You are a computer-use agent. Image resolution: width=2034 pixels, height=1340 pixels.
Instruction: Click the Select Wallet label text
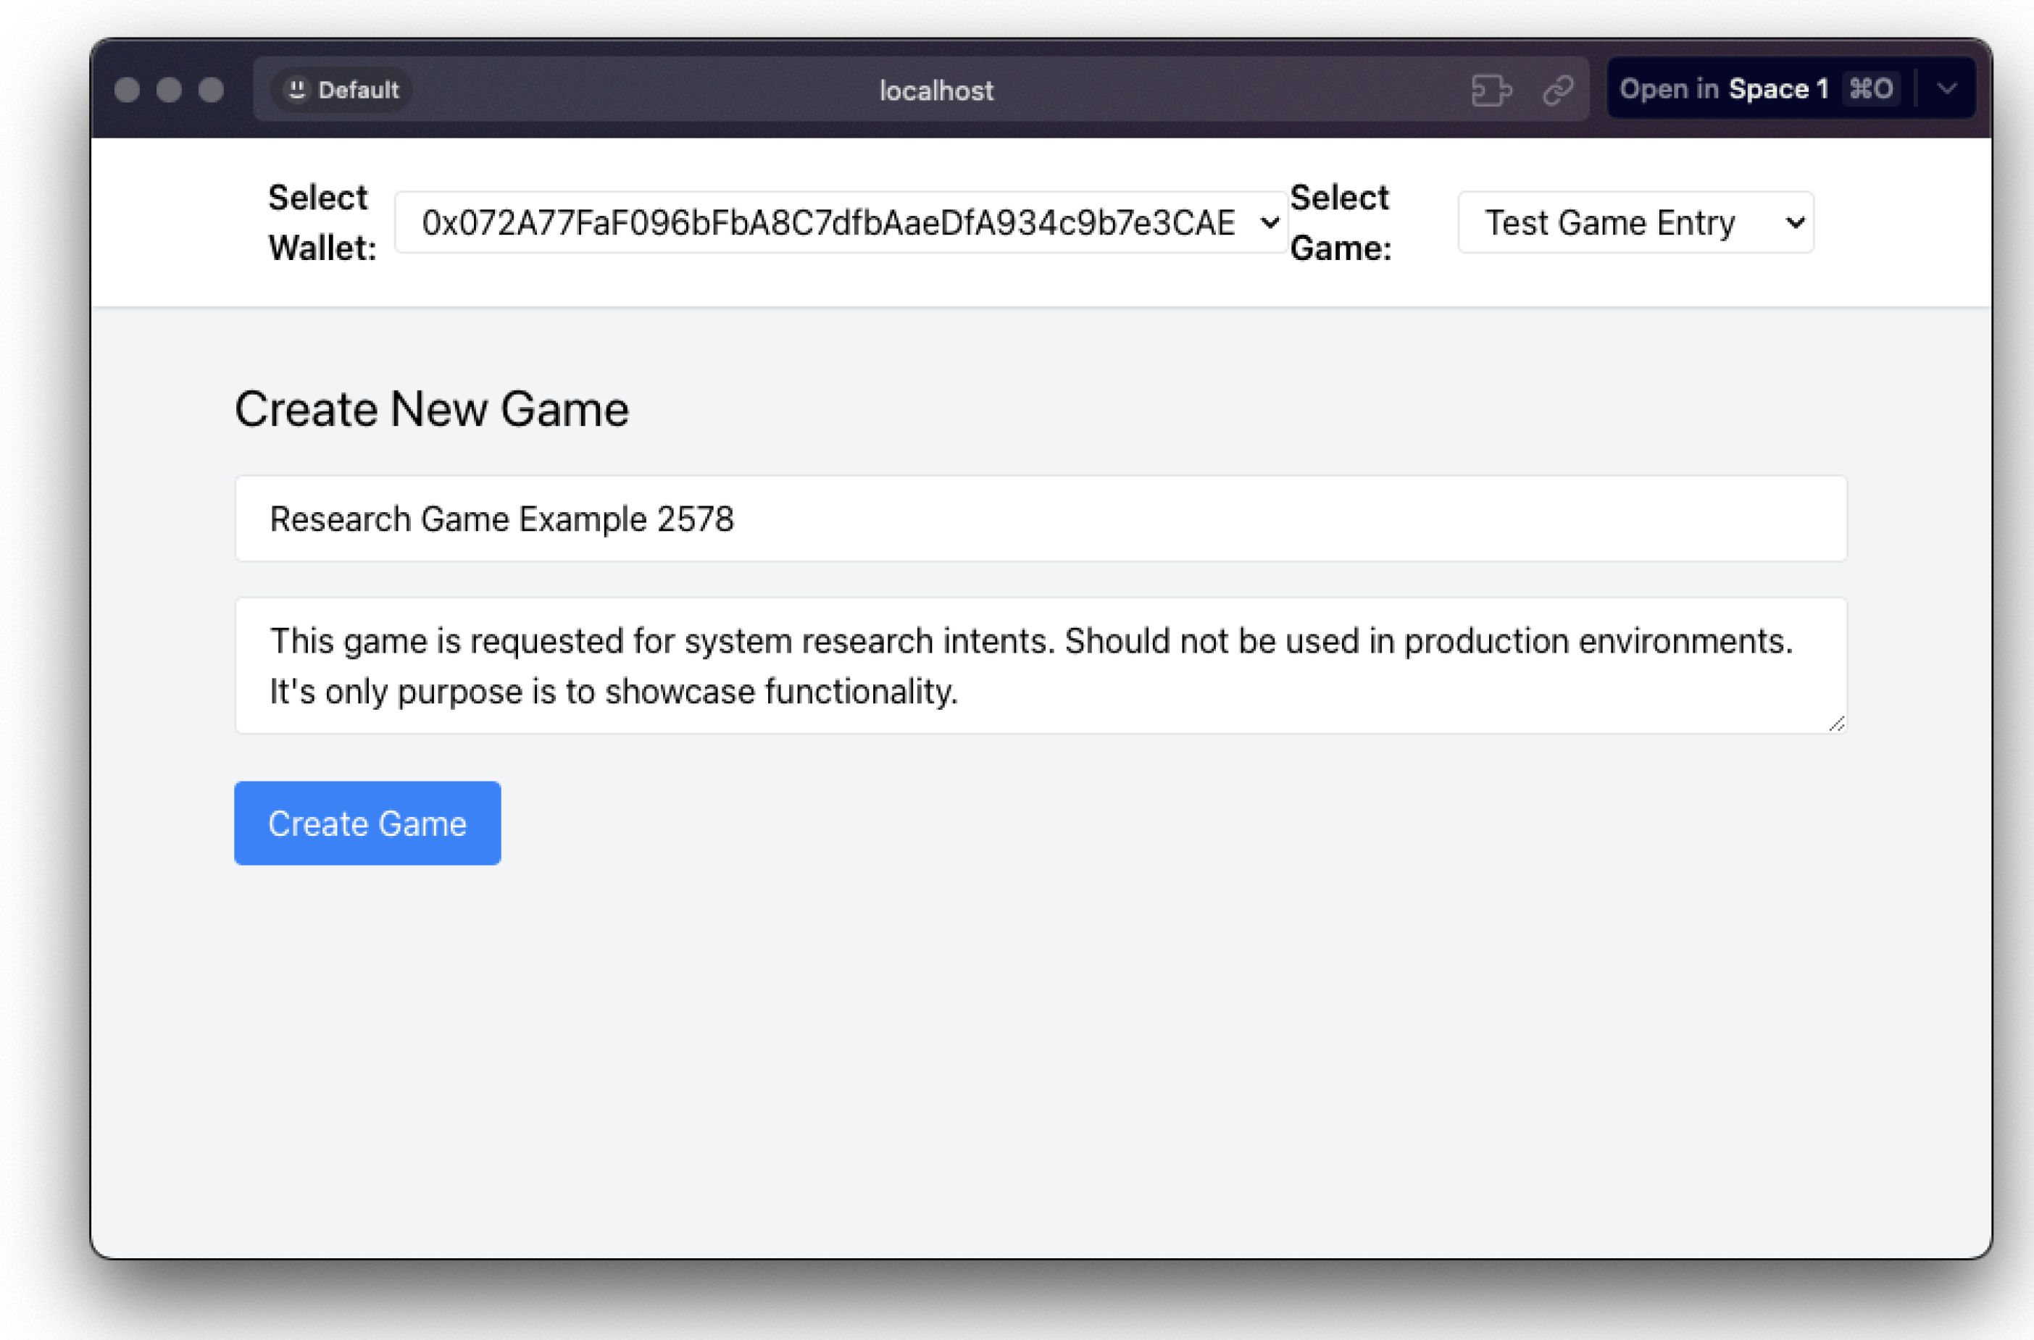click(322, 223)
